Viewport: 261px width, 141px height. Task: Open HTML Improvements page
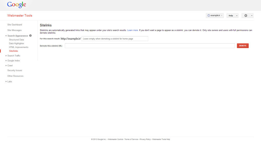19,47
